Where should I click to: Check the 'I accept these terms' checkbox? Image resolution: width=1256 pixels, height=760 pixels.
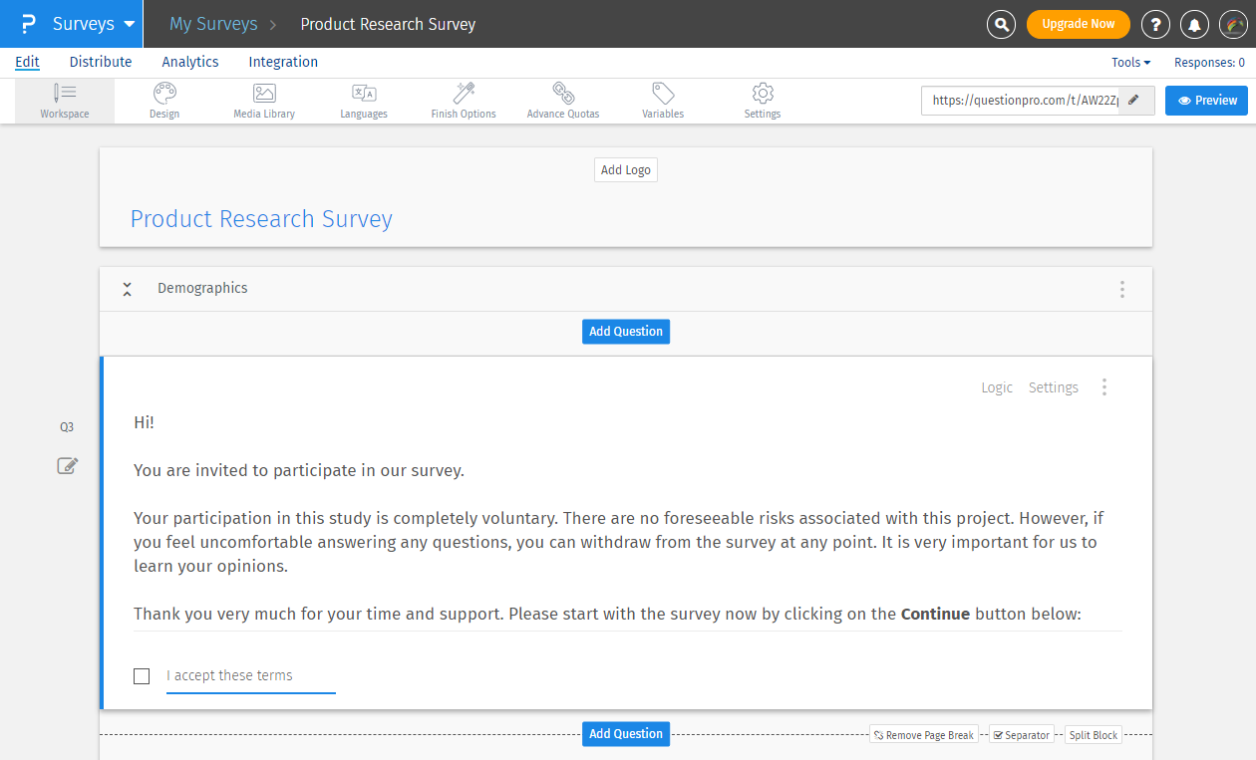142,675
